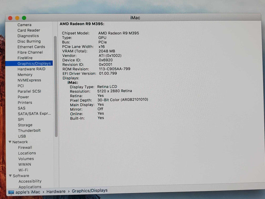Collapse the Software disclosure triangle
The width and height of the screenshot is (265, 199).
click(x=10, y=176)
